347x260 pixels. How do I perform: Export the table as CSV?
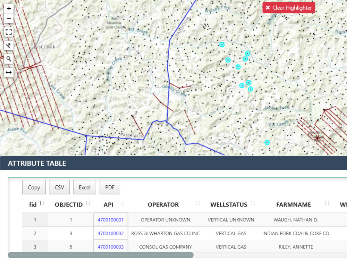coord(59,187)
